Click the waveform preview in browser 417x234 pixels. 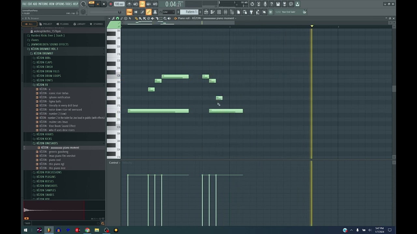64,210
